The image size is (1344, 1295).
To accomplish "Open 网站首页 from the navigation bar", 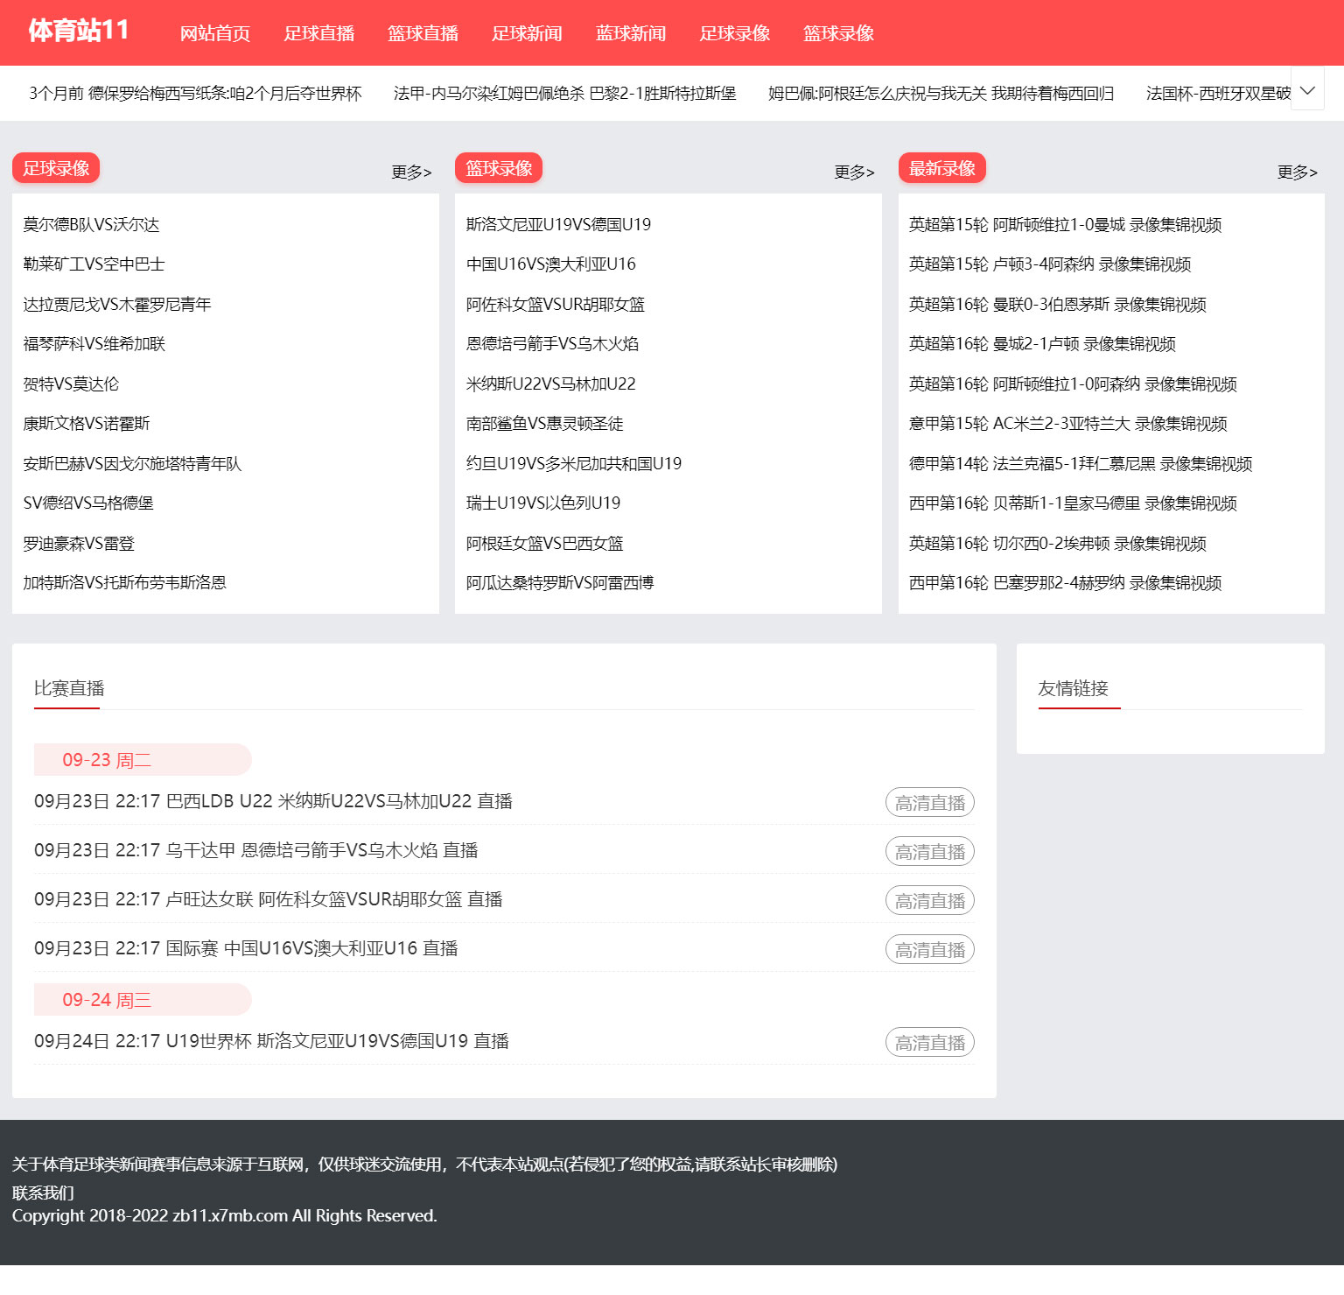I will point(214,33).
